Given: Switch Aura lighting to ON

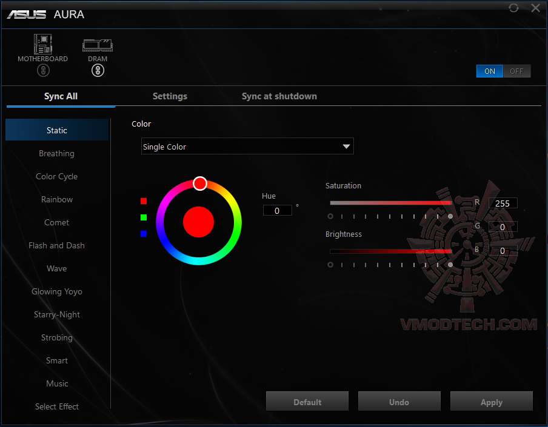Looking at the screenshot, I should (489, 71).
